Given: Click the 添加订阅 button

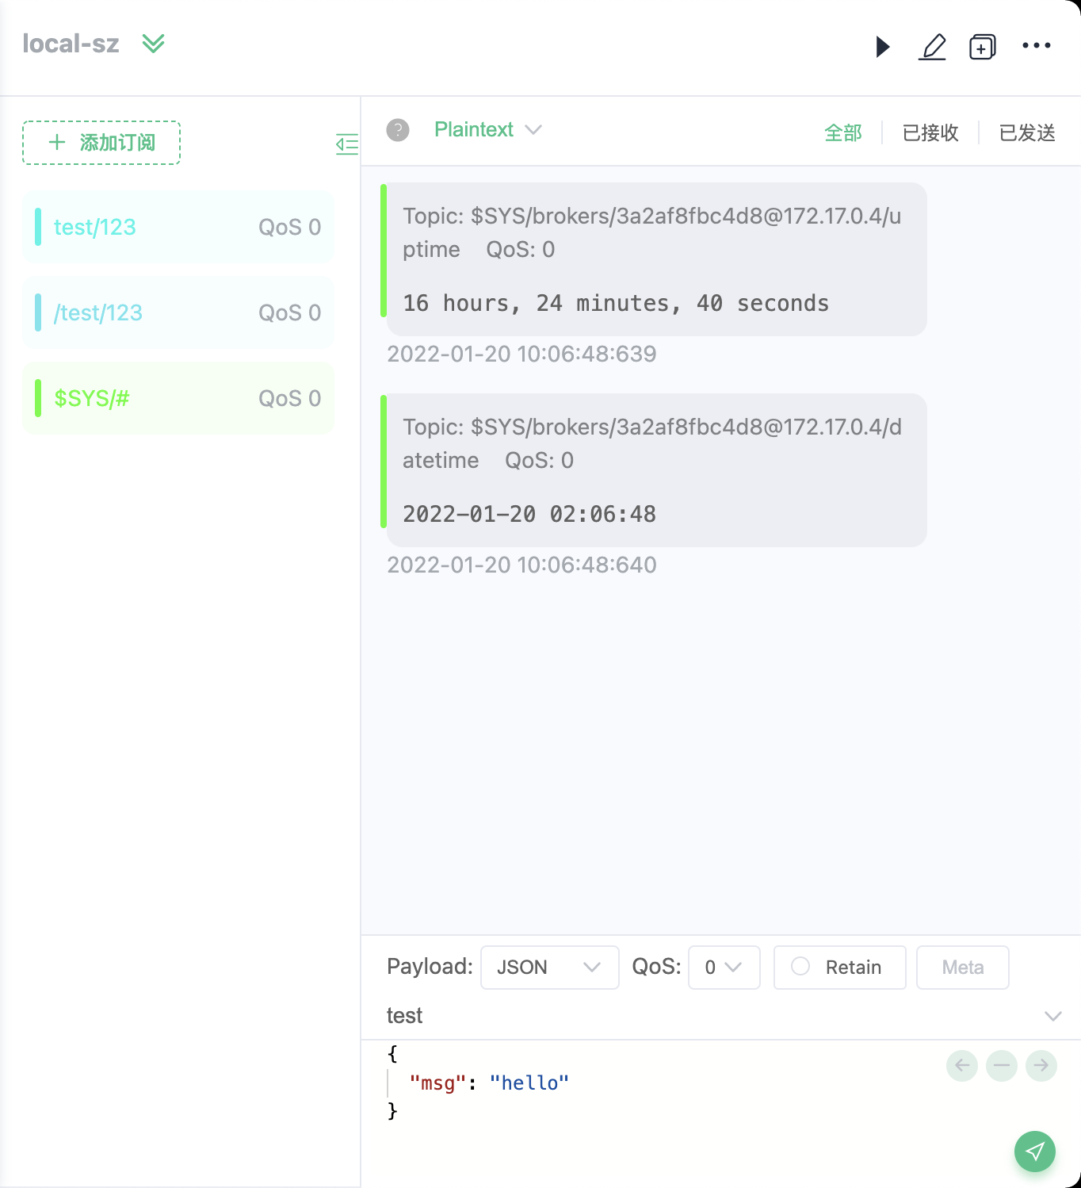Looking at the screenshot, I should point(101,143).
